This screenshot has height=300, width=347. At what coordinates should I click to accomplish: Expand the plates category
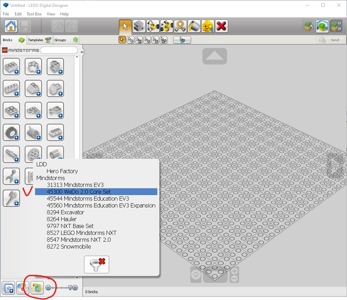pos(11,110)
